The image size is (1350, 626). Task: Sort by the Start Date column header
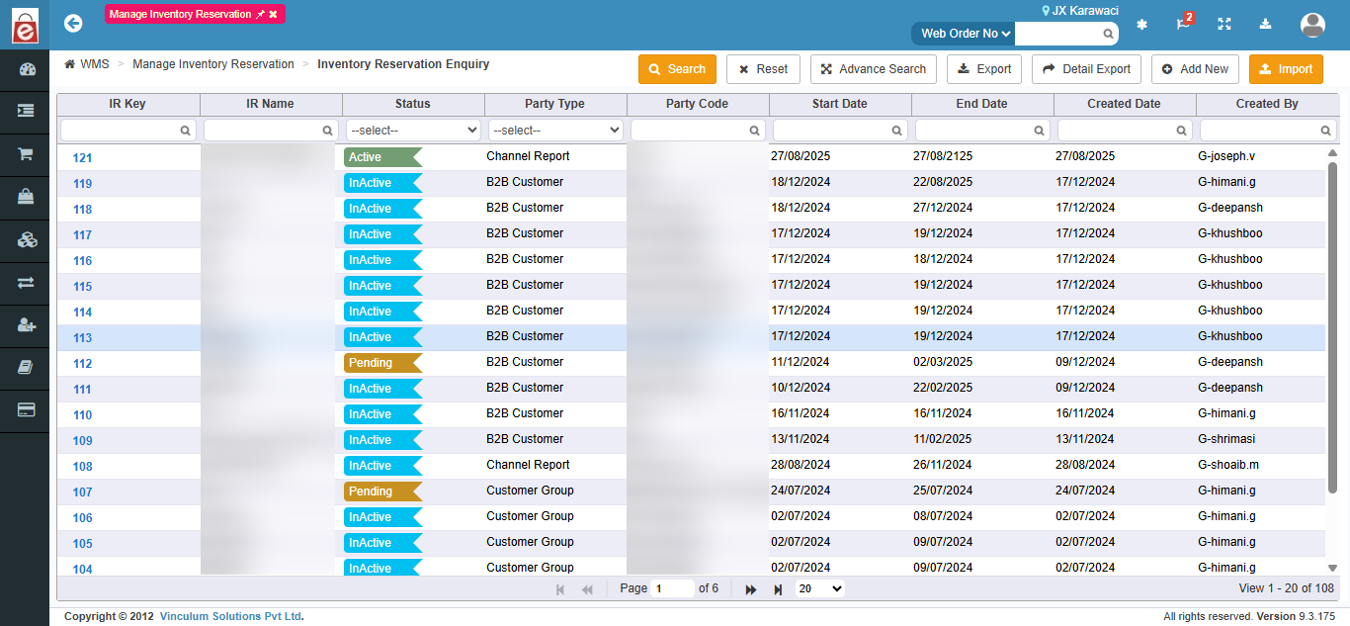(840, 104)
